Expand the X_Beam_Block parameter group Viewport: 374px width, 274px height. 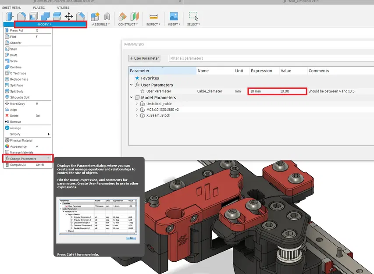pos(136,116)
